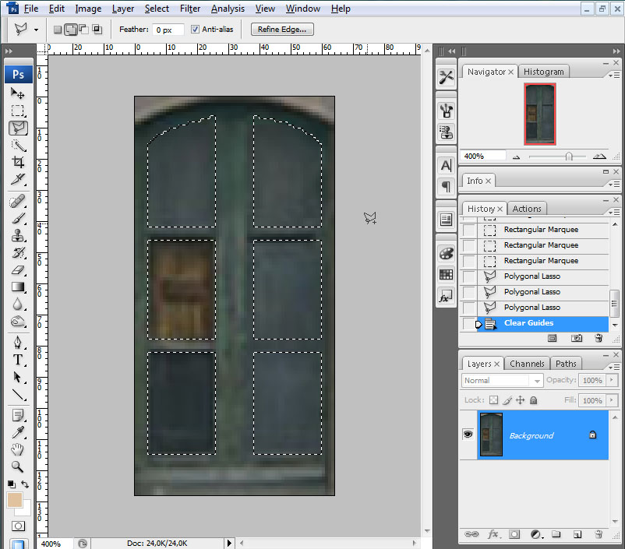Toggle the Anti-alias checkbox

[195, 30]
